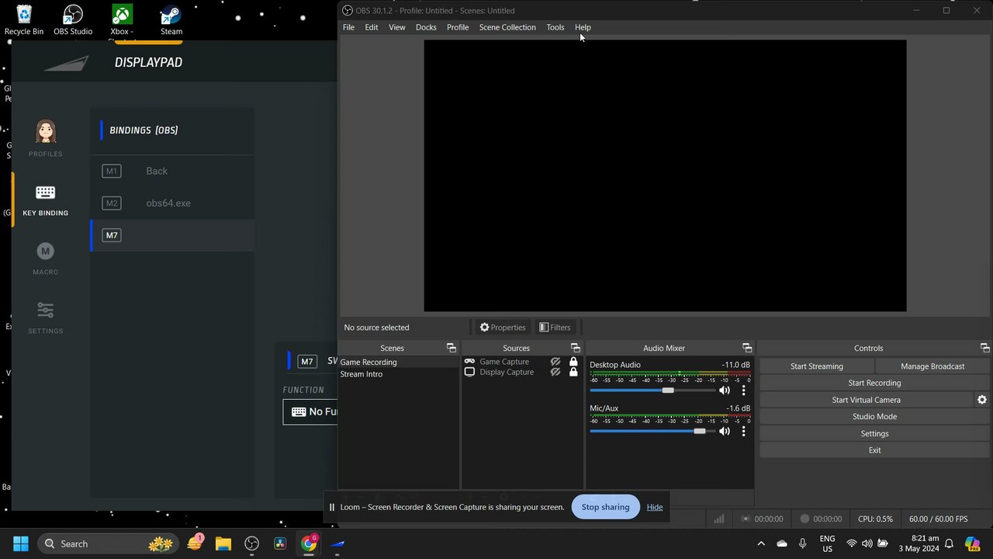Image resolution: width=993 pixels, height=559 pixels.
Task: Open source Filters button
Action: click(555, 328)
